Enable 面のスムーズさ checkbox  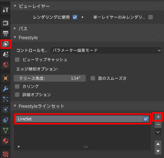pyautogui.click(x=93, y=78)
